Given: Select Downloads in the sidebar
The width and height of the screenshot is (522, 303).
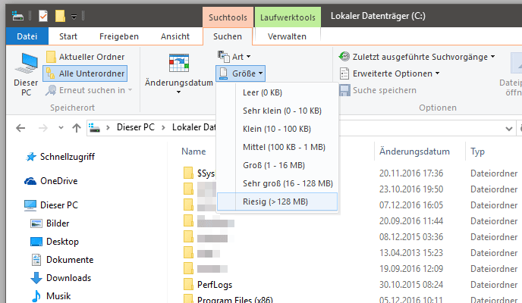Looking at the screenshot, I should tap(68, 278).
